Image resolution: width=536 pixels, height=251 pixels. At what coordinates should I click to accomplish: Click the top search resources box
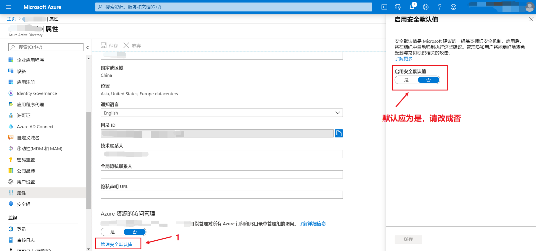(x=233, y=7)
